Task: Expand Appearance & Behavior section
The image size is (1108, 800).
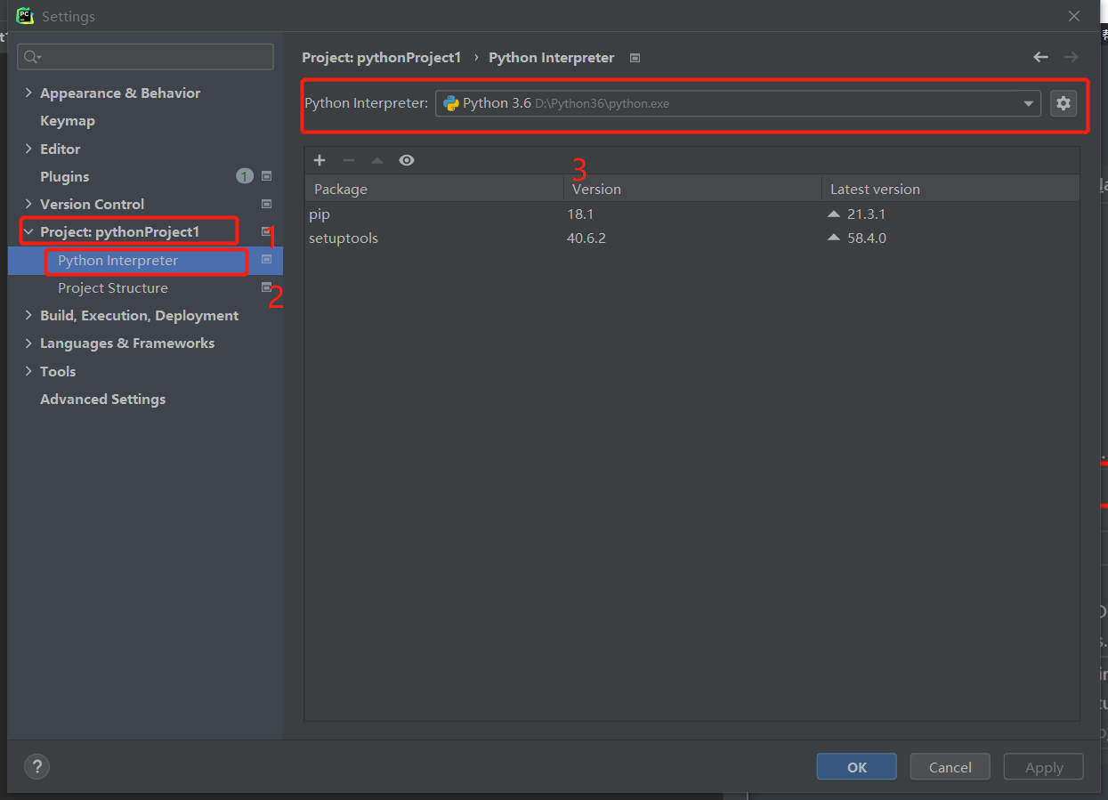Action: pyautogui.click(x=29, y=93)
